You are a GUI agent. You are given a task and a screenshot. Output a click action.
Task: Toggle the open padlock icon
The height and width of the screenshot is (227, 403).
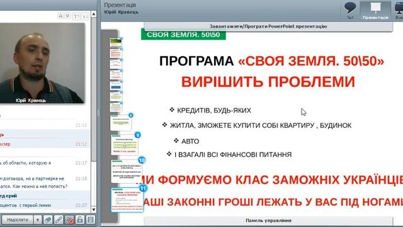(x=80, y=220)
